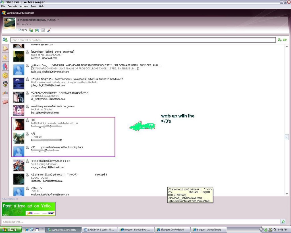Click the add a contact icon
This screenshot has width=291, height=233.
point(280,40)
